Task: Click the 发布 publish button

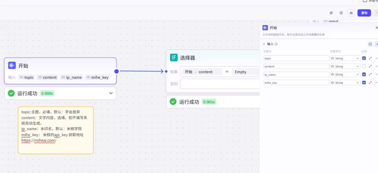Action: pos(364,13)
